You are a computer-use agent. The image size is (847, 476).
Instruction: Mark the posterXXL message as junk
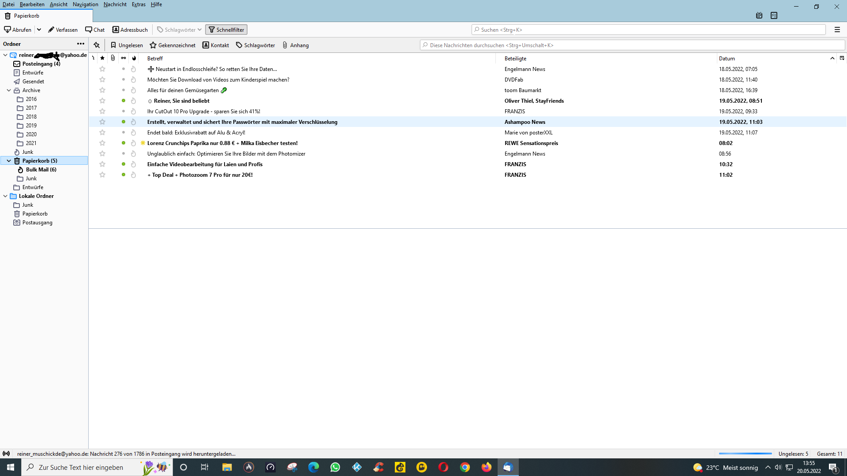[x=133, y=133]
